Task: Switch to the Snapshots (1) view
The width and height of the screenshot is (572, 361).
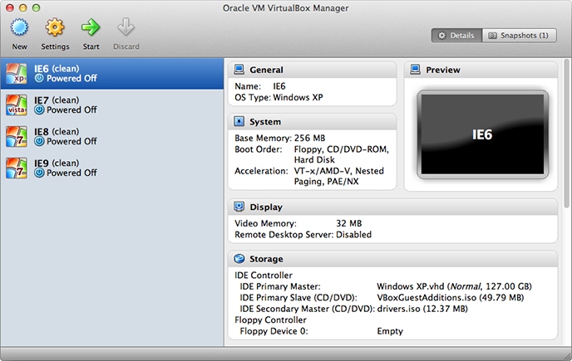Action: tap(519, 36)
